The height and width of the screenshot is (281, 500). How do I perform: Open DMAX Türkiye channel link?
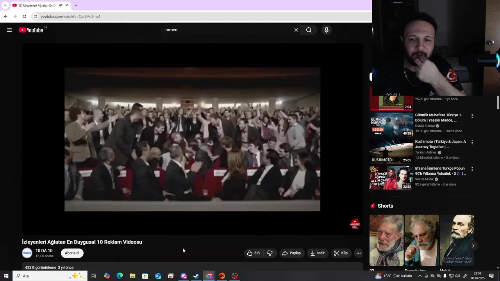[x=425, y=126]
